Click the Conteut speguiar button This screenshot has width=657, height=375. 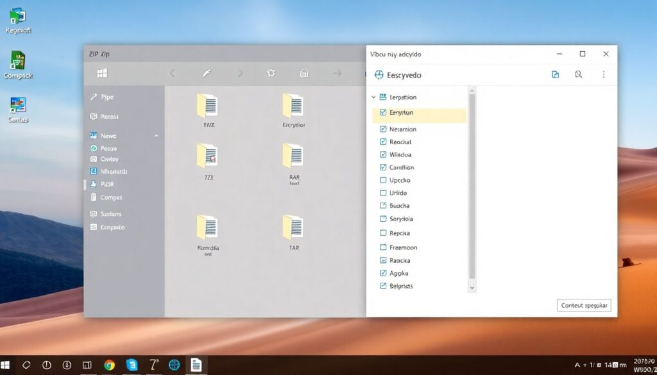click(584, 305)
